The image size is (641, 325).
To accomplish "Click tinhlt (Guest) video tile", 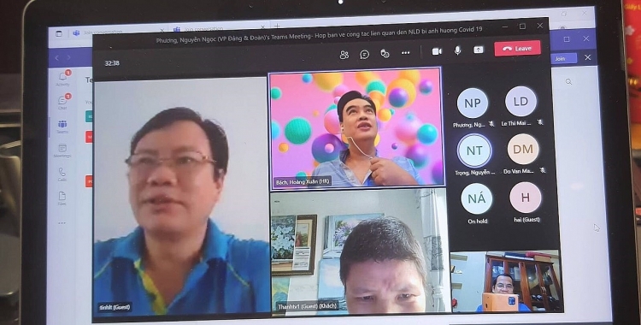I will [x=181, y=197].
